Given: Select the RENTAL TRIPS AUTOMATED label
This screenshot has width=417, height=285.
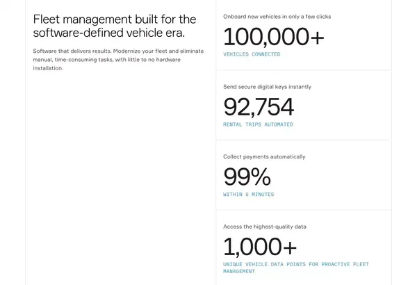Looking at the screenshot, I should point(258,124).
